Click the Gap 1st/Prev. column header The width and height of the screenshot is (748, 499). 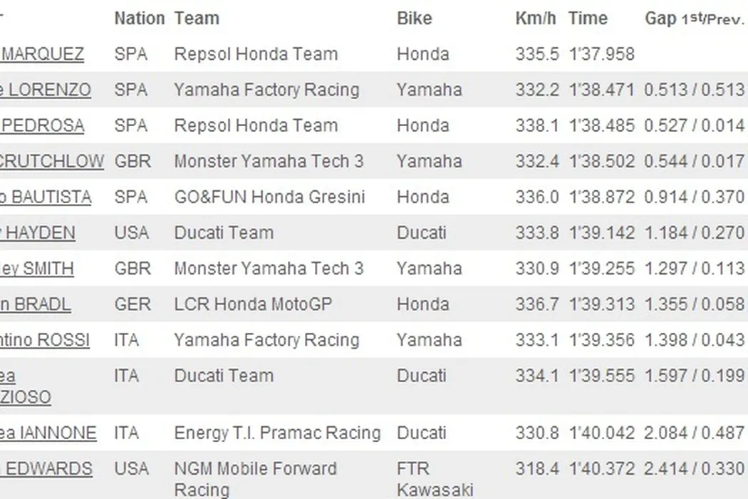[694, 19]
